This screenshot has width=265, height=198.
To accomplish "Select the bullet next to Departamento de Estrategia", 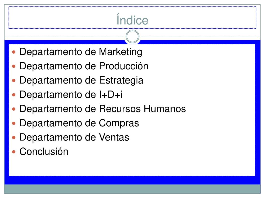I will click(x=14, y=80).
